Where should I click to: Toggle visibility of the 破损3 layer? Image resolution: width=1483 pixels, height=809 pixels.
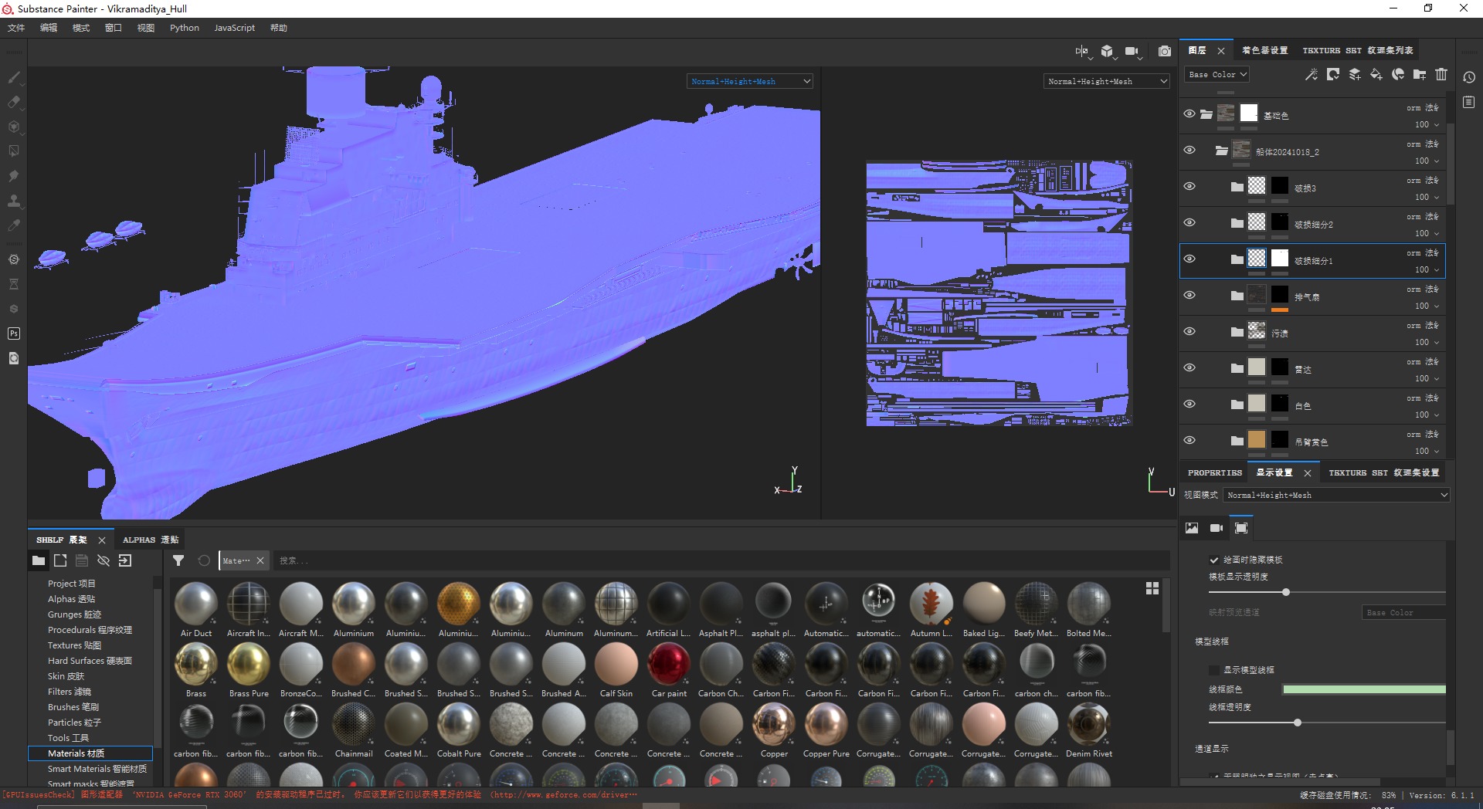click(1189, 186)
